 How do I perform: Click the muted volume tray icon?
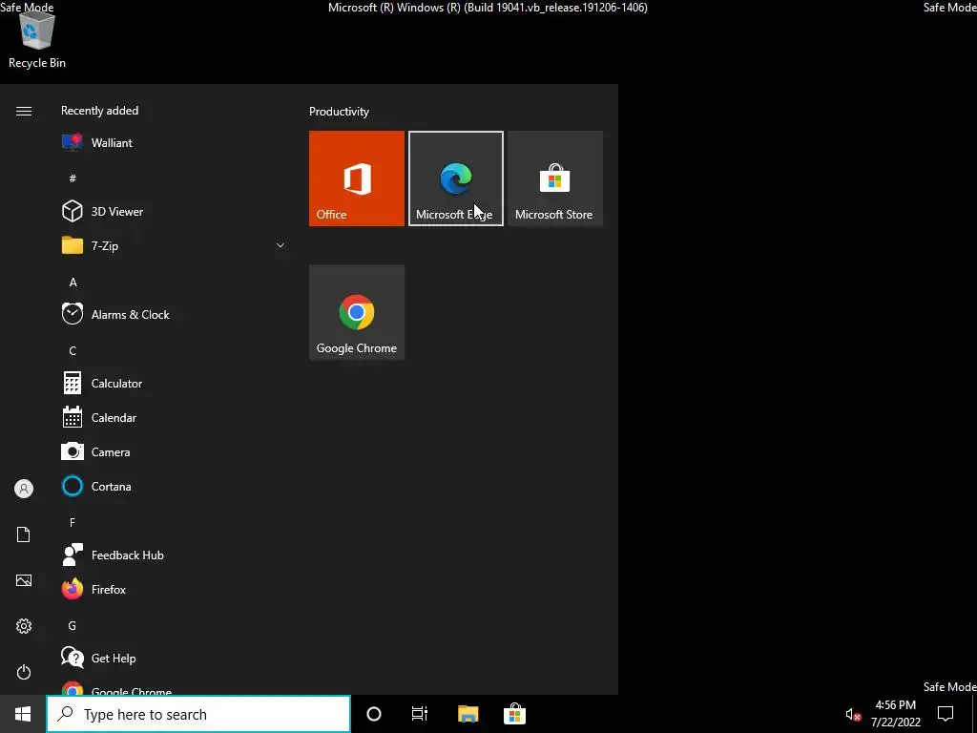(x=853, y=715)
